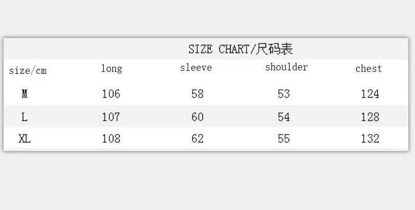Click sleeve value 62
The width and height of the screenshot is (415, 210).
tap(198, 139)
